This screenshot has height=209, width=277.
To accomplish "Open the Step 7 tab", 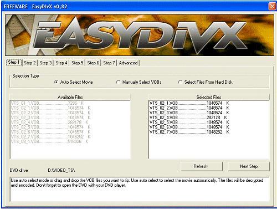I will [x=109, y=63].
